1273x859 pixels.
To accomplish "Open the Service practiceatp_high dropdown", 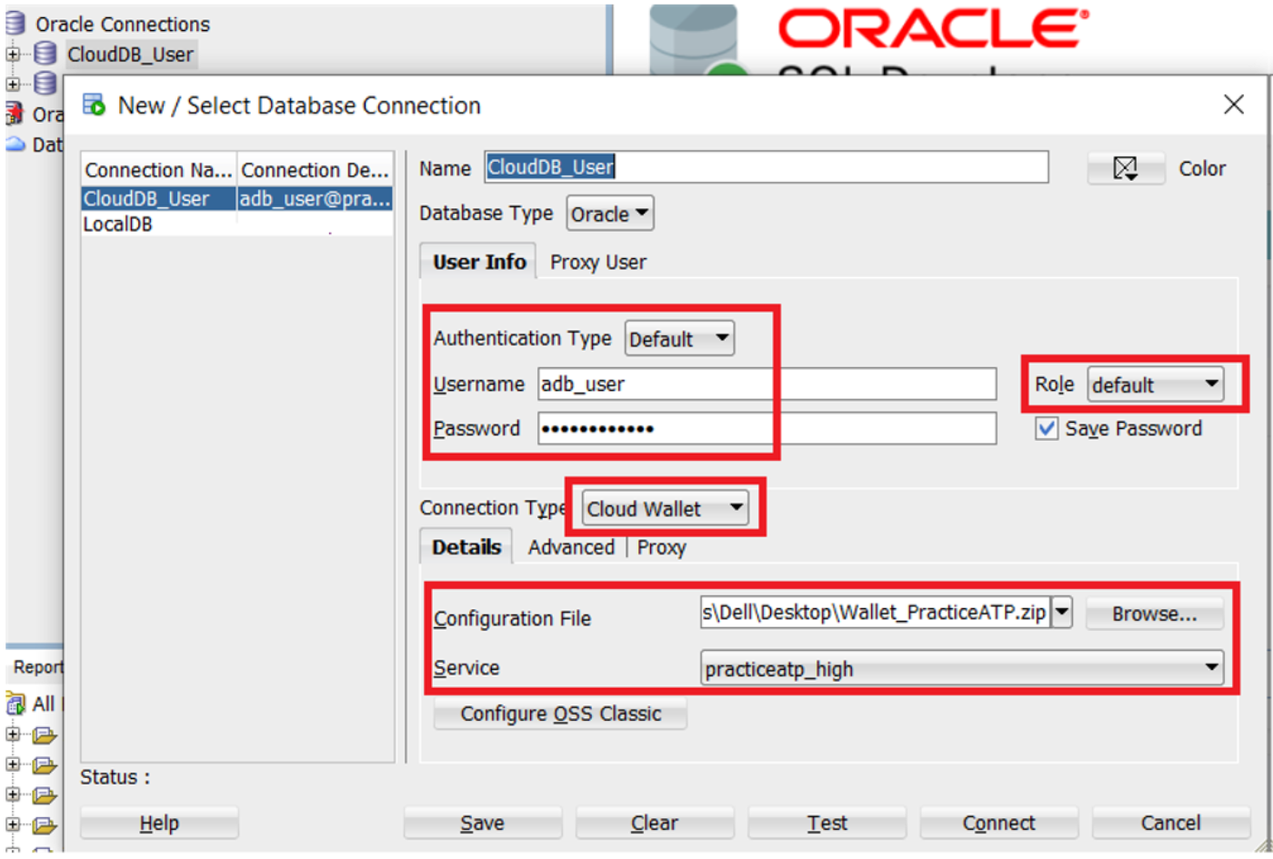I will pos(961,669).
